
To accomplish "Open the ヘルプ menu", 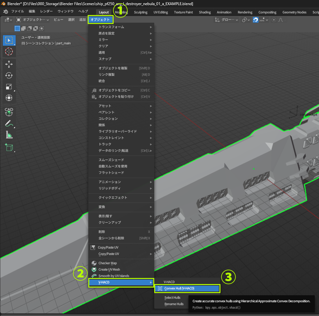I will tap(83, 12).
